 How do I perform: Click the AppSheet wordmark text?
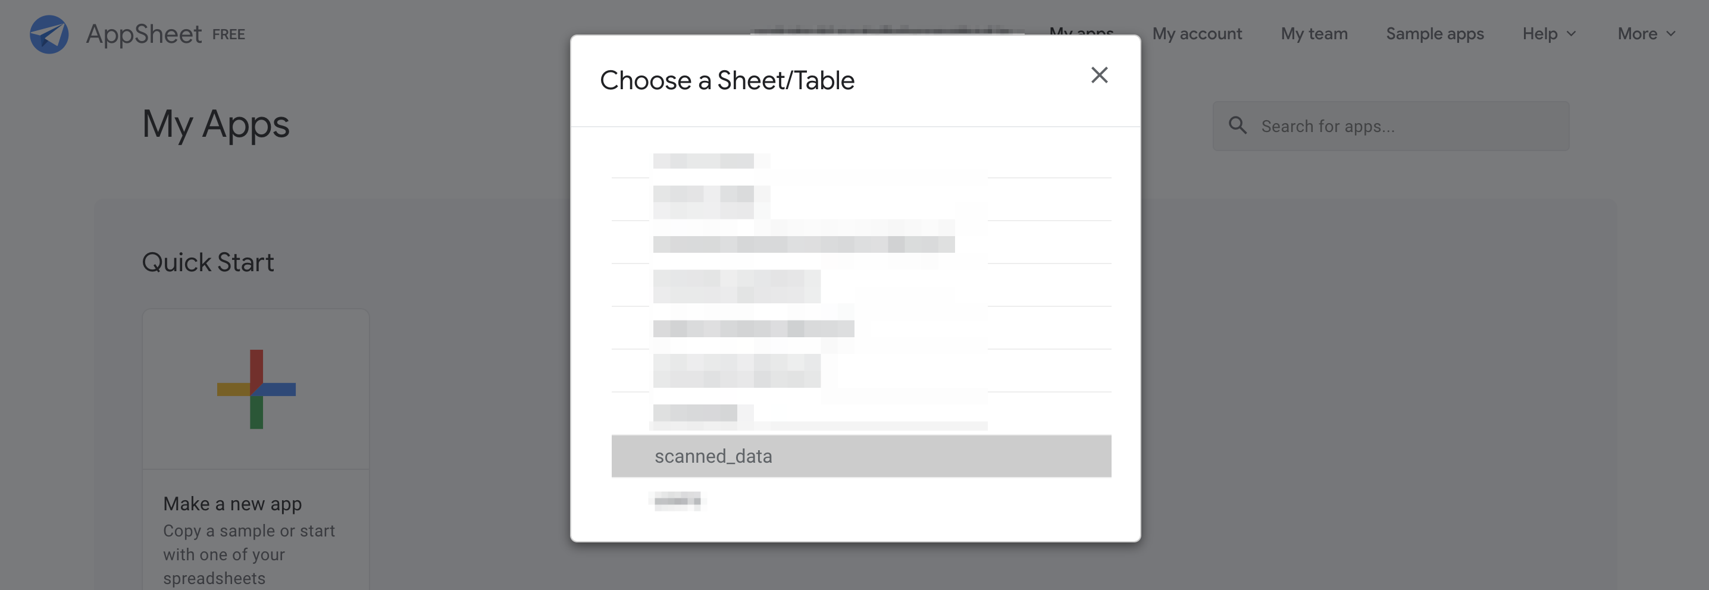click(143, 34)
